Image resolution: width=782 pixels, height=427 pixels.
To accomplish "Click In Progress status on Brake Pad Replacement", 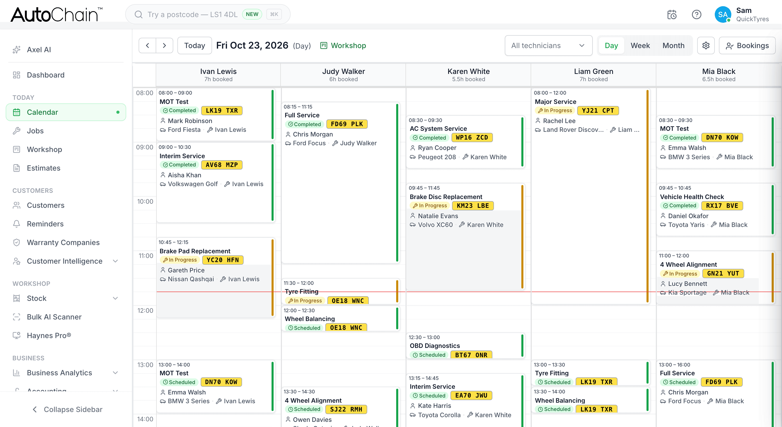I will [180, 260].
